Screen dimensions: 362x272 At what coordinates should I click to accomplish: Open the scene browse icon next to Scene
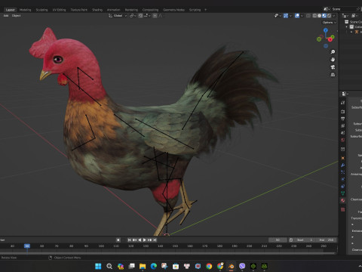click(x=327, y=9)
